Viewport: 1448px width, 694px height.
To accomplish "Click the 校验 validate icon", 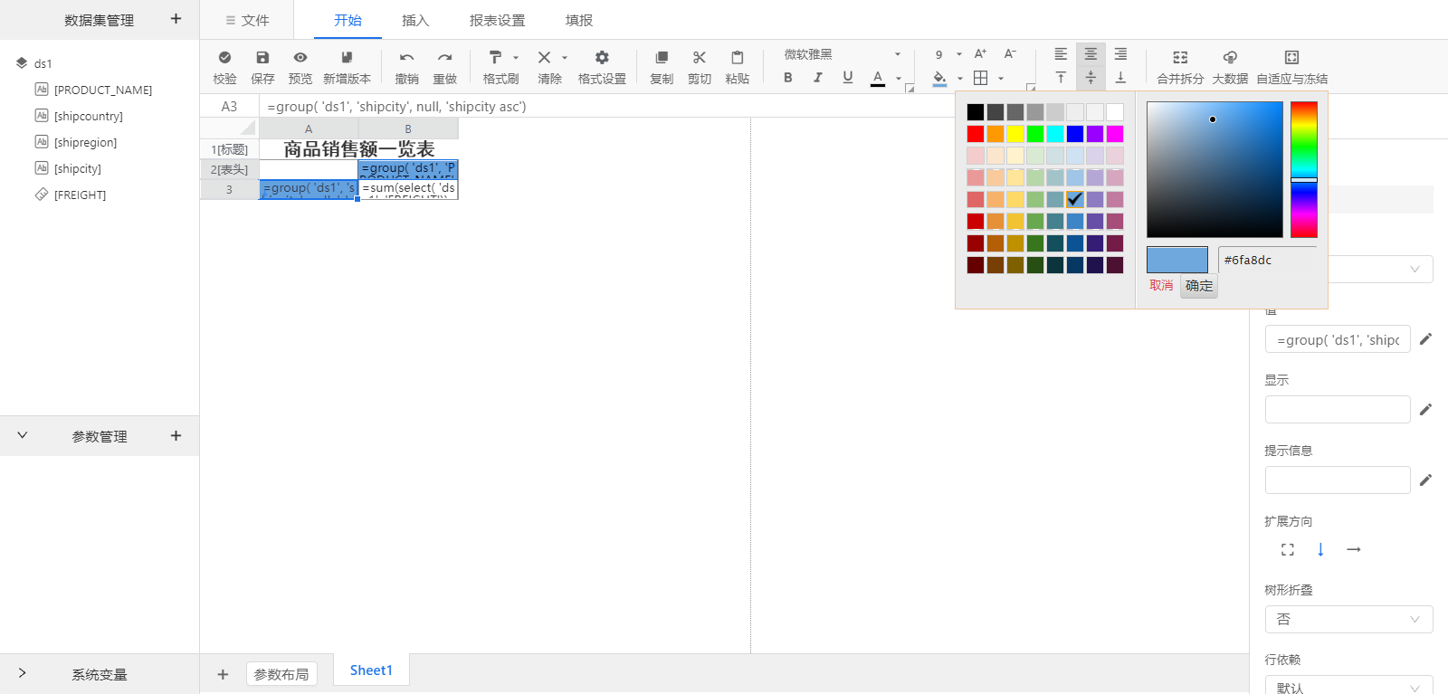I will click(224, 58).
